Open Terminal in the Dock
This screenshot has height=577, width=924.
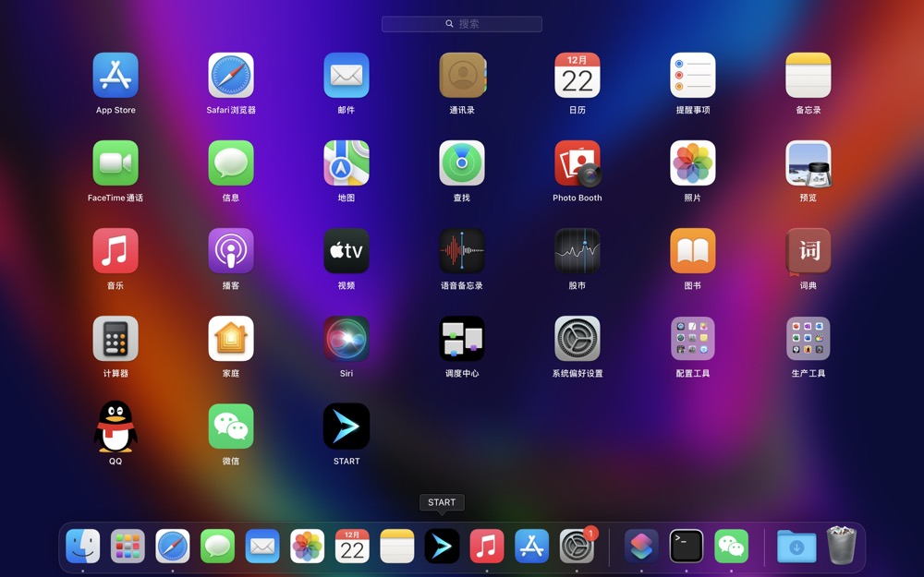tap(687, 547)
